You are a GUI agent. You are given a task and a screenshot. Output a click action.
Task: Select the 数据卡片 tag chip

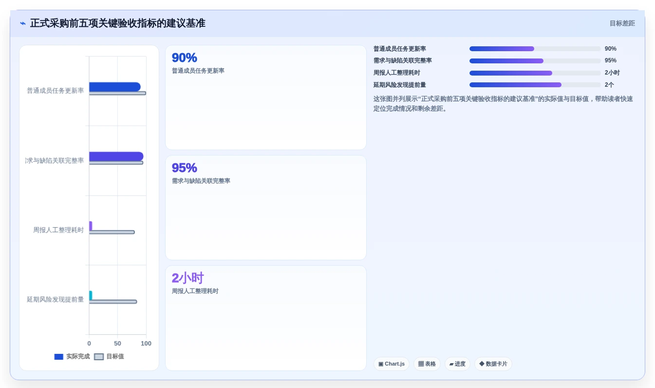[493, 364]
